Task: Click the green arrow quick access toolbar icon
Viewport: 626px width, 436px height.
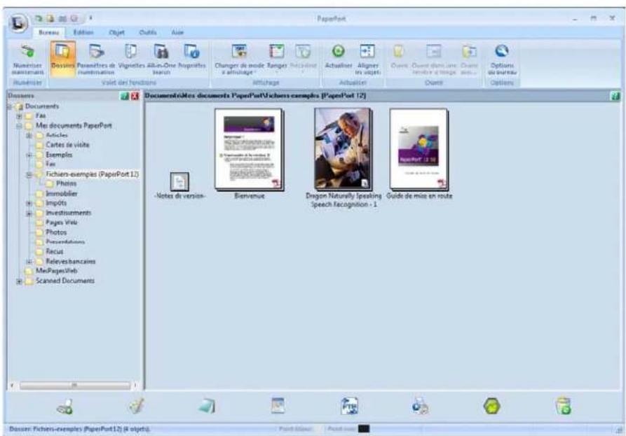Action: coord(39,18)
